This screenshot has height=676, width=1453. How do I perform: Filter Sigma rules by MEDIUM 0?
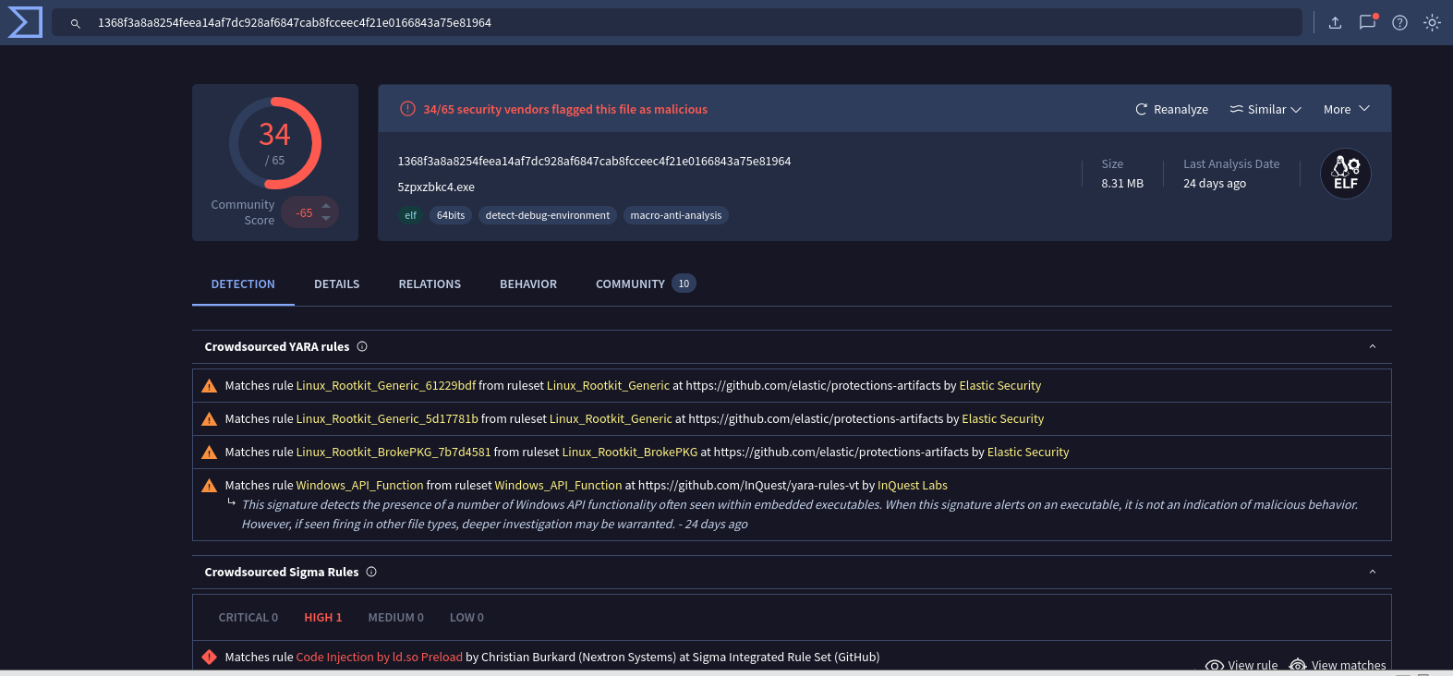[396, 618]
